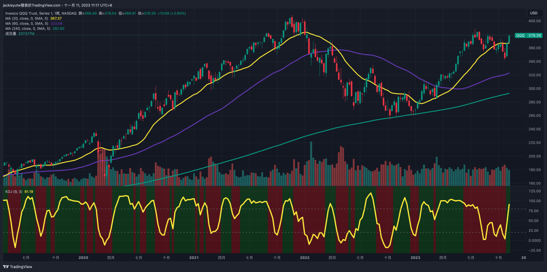Click the 2023 label on time axis
The image size is (547, 272).
415,258
